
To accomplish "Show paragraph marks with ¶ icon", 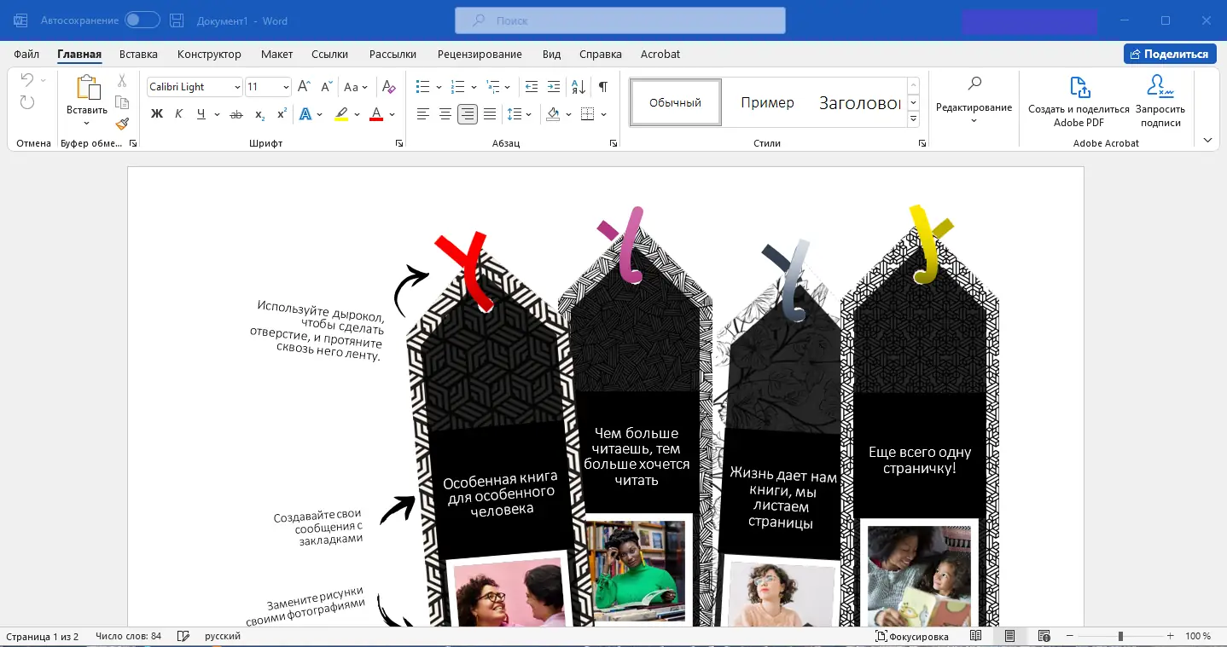I will point(603,86).
